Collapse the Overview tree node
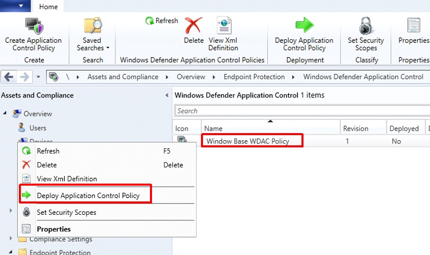The width and height of the screenshot is (430, 255). tap(5, 113)
